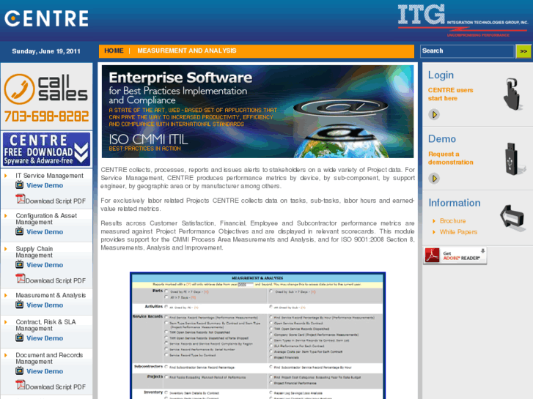Click the call sales phone icon
The width and height of the screenshot is (533, 399).
tap(19, 89)
